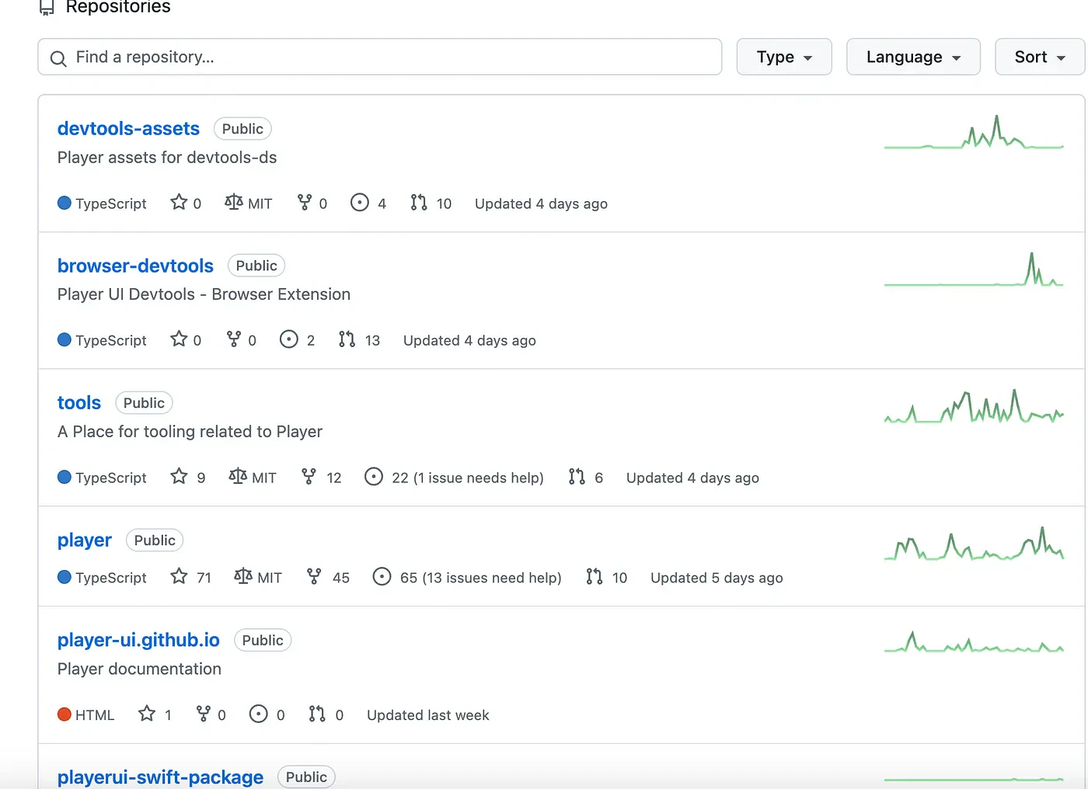1088x789 pixels.
Task: Click the Public badge next to player-ui.github.io
Action: click(263, 640)
